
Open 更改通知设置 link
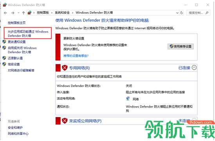coord(17,42)
